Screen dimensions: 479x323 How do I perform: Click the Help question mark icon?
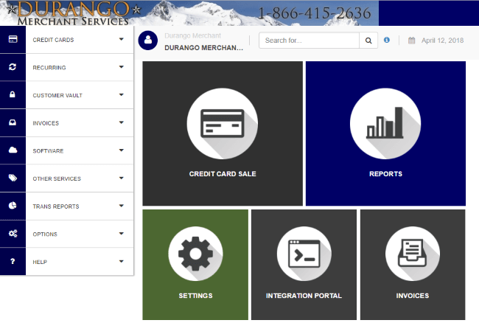13,261
